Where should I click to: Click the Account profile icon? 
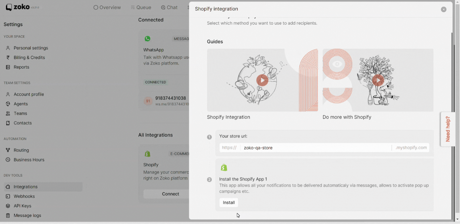click(8, 94)
